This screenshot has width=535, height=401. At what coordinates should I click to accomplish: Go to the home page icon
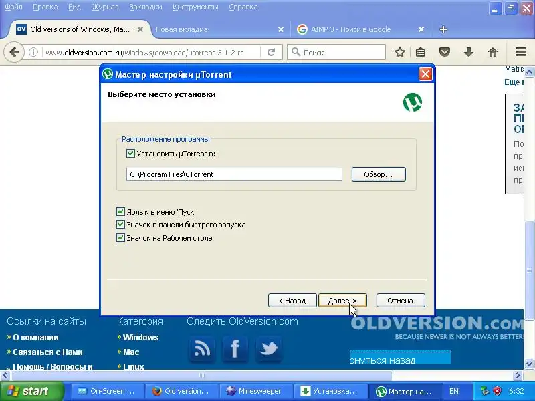(493, 53)
